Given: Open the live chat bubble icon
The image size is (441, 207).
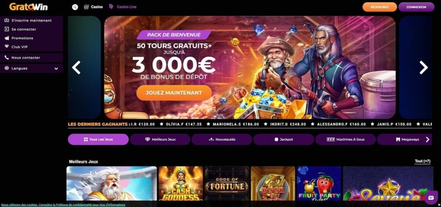Looking at the screenshot, I should tap(431, 198).
